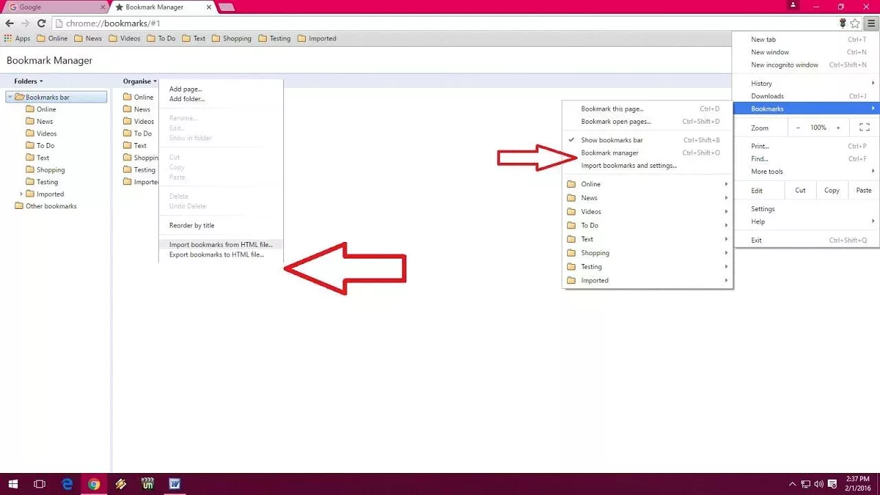This screenshot has width=880, height=495.
Task: Click the full-screen icon next to Zoom
Action: pos(864,127)
